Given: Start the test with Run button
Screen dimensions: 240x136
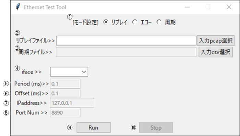Looking at the screenshot, I should (x=94, y=127).
